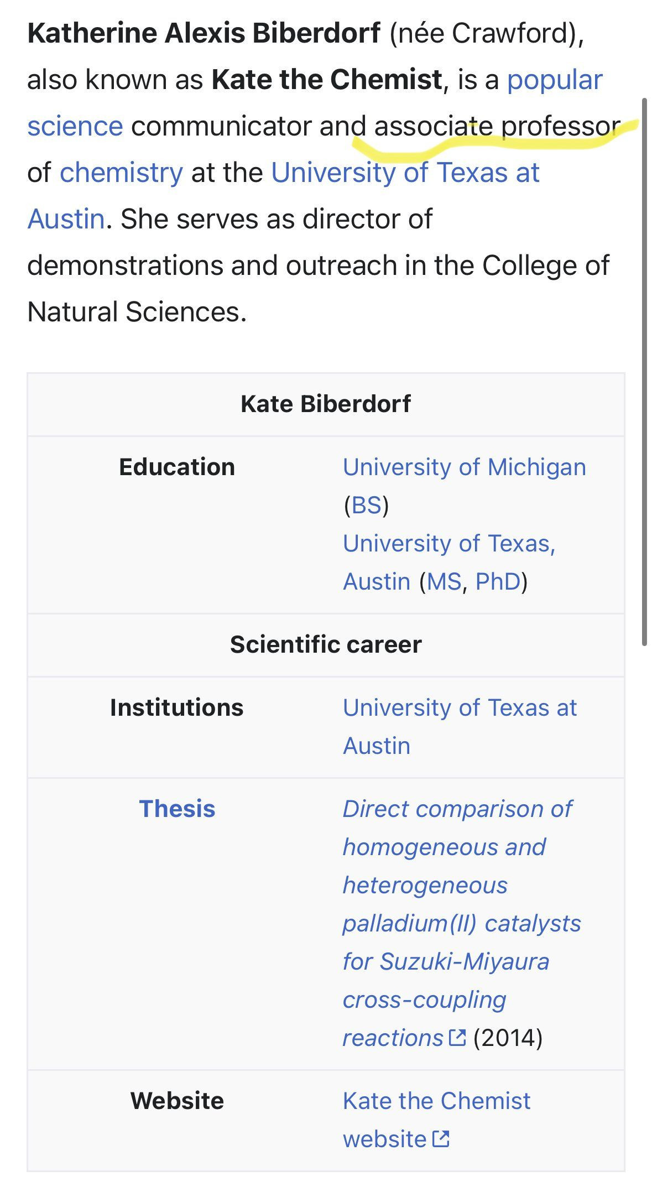Click the BS degree link
652x1187 pixels.
[366, 505]
